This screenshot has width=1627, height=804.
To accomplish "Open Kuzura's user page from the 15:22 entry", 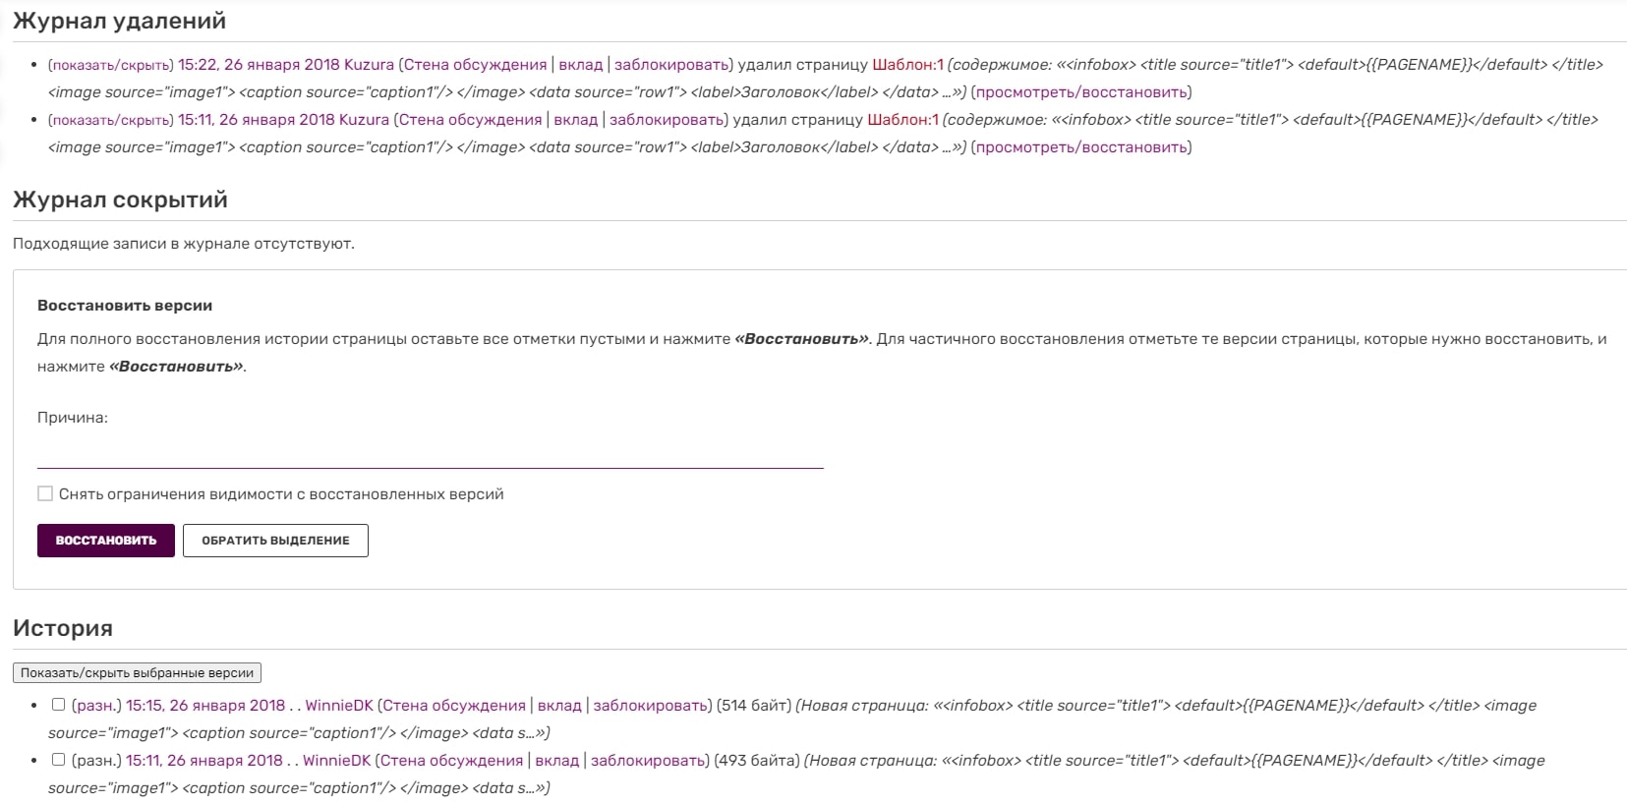I will [x=369, y=65].
